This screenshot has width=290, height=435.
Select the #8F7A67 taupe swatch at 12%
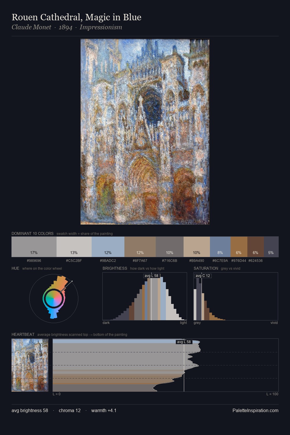[x=140, y=247]
